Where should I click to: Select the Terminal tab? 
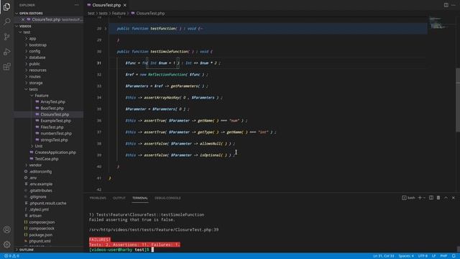pyautogui.click(x=140, y=199)
